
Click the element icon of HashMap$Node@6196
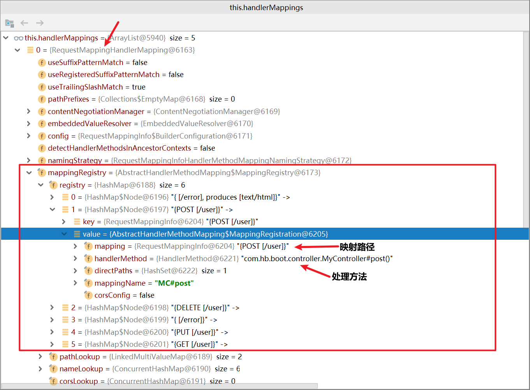pos(65,197)
